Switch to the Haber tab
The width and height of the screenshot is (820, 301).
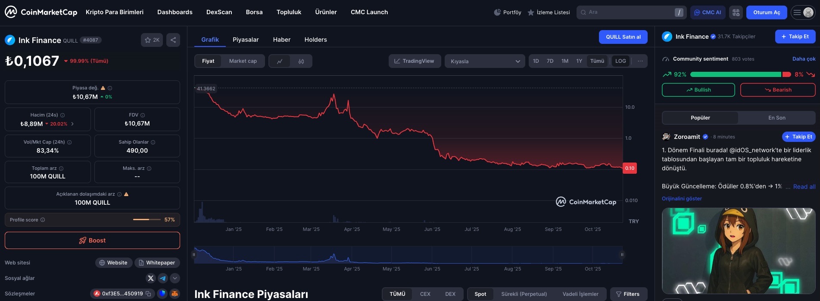282,40
